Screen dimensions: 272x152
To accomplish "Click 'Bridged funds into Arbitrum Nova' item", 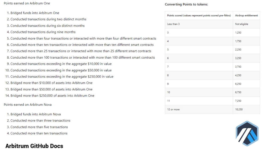I will (36, 114).
